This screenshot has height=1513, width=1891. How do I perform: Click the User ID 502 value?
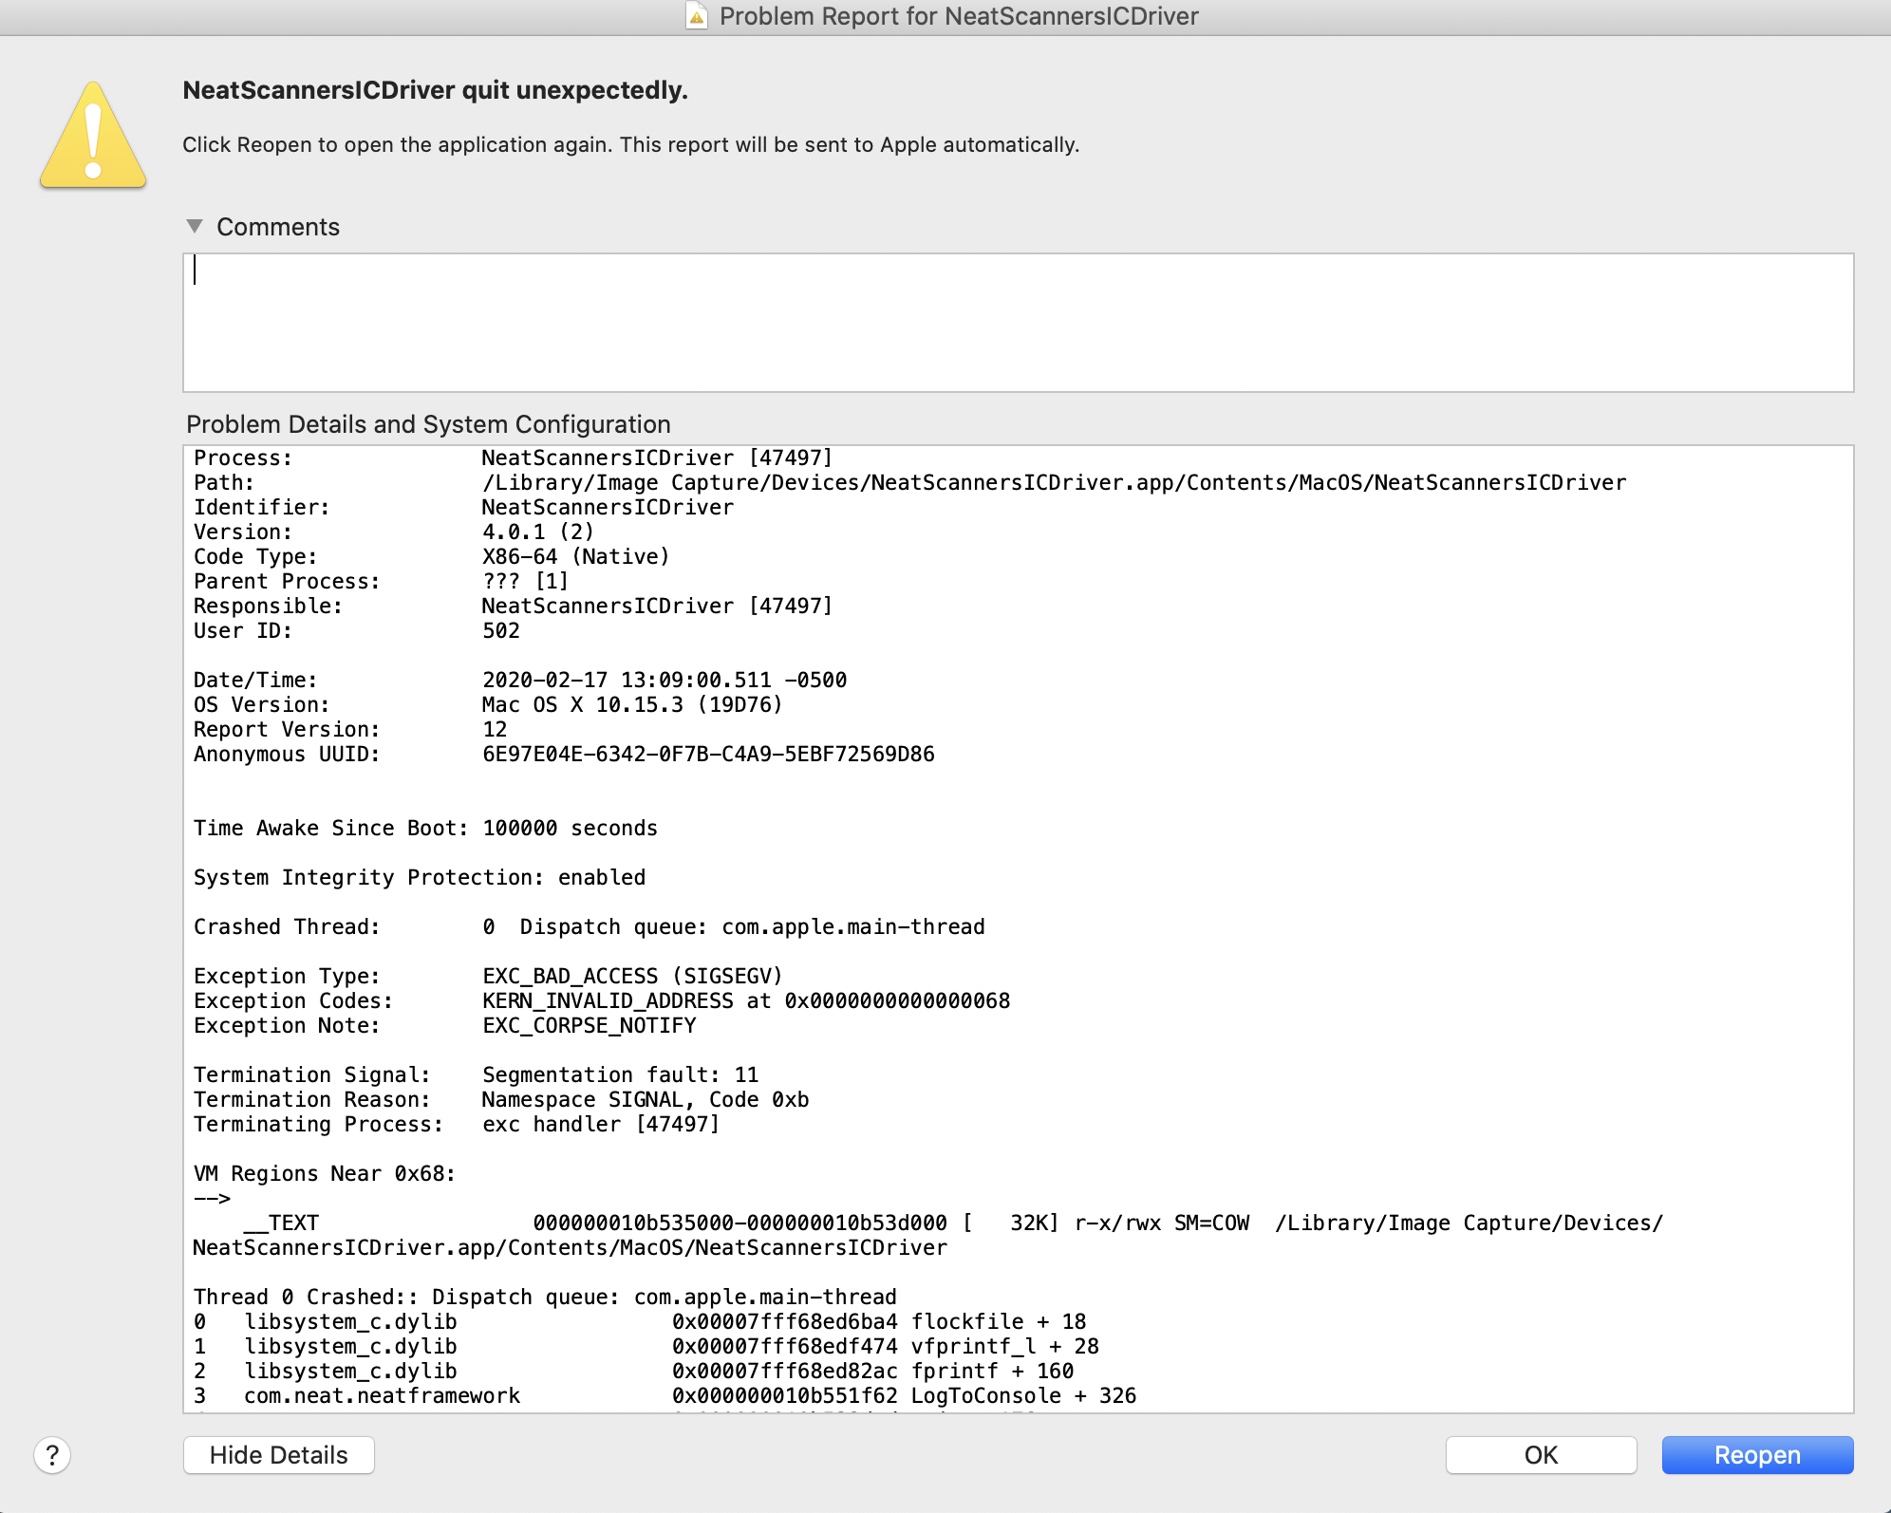tap(500, 630)
